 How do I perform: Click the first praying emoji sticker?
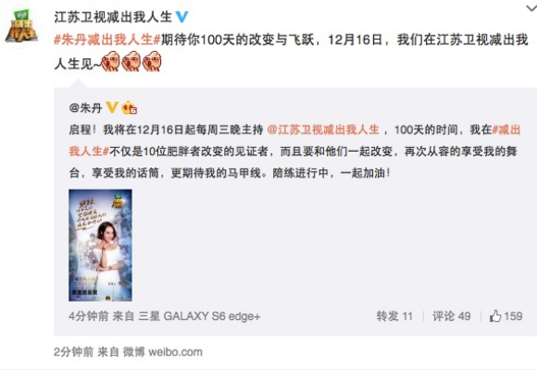point(111,61)
